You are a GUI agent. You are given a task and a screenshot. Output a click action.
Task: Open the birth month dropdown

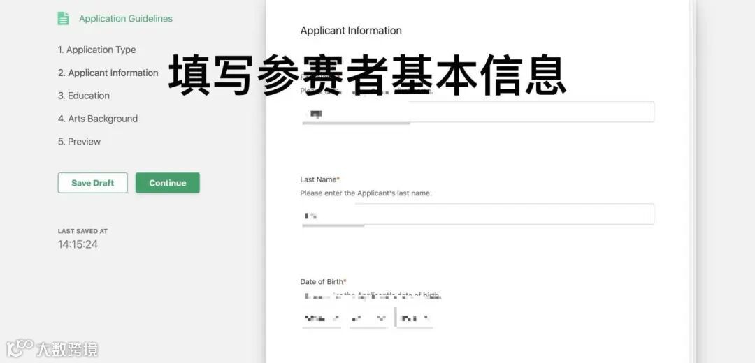tap(322, 318)
